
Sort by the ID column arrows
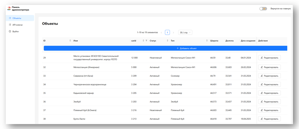70,41
